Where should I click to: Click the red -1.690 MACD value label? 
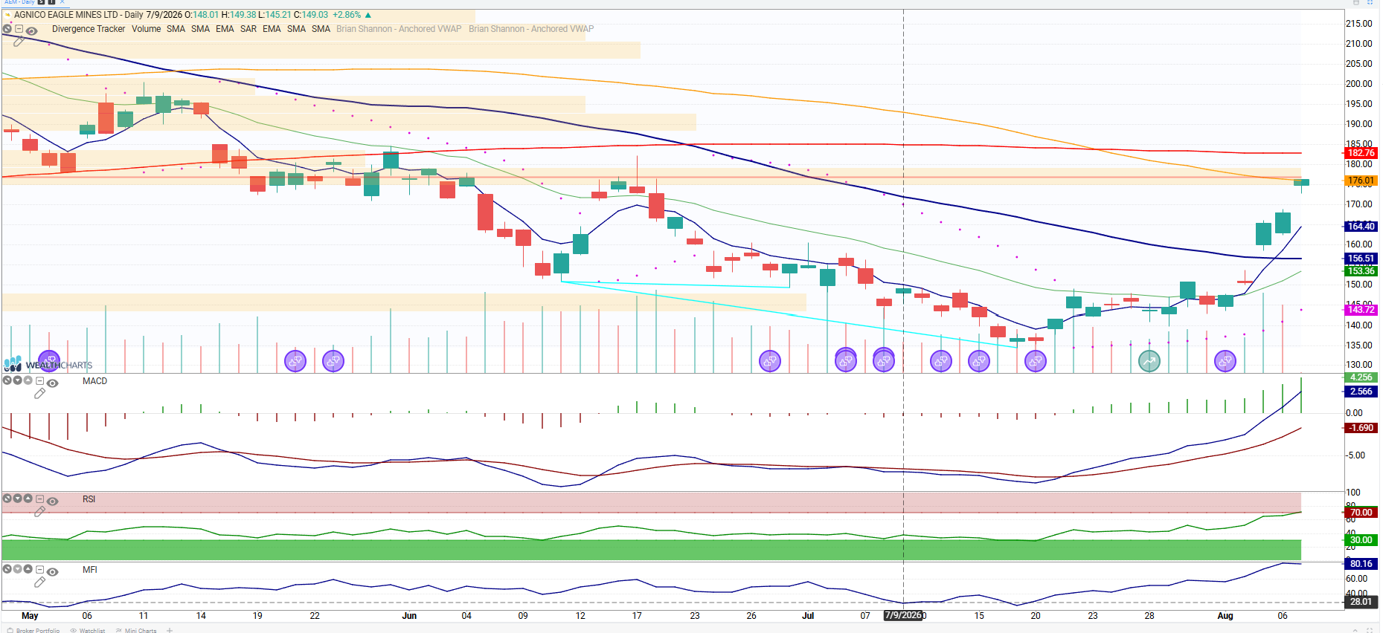click(1361, 428)
